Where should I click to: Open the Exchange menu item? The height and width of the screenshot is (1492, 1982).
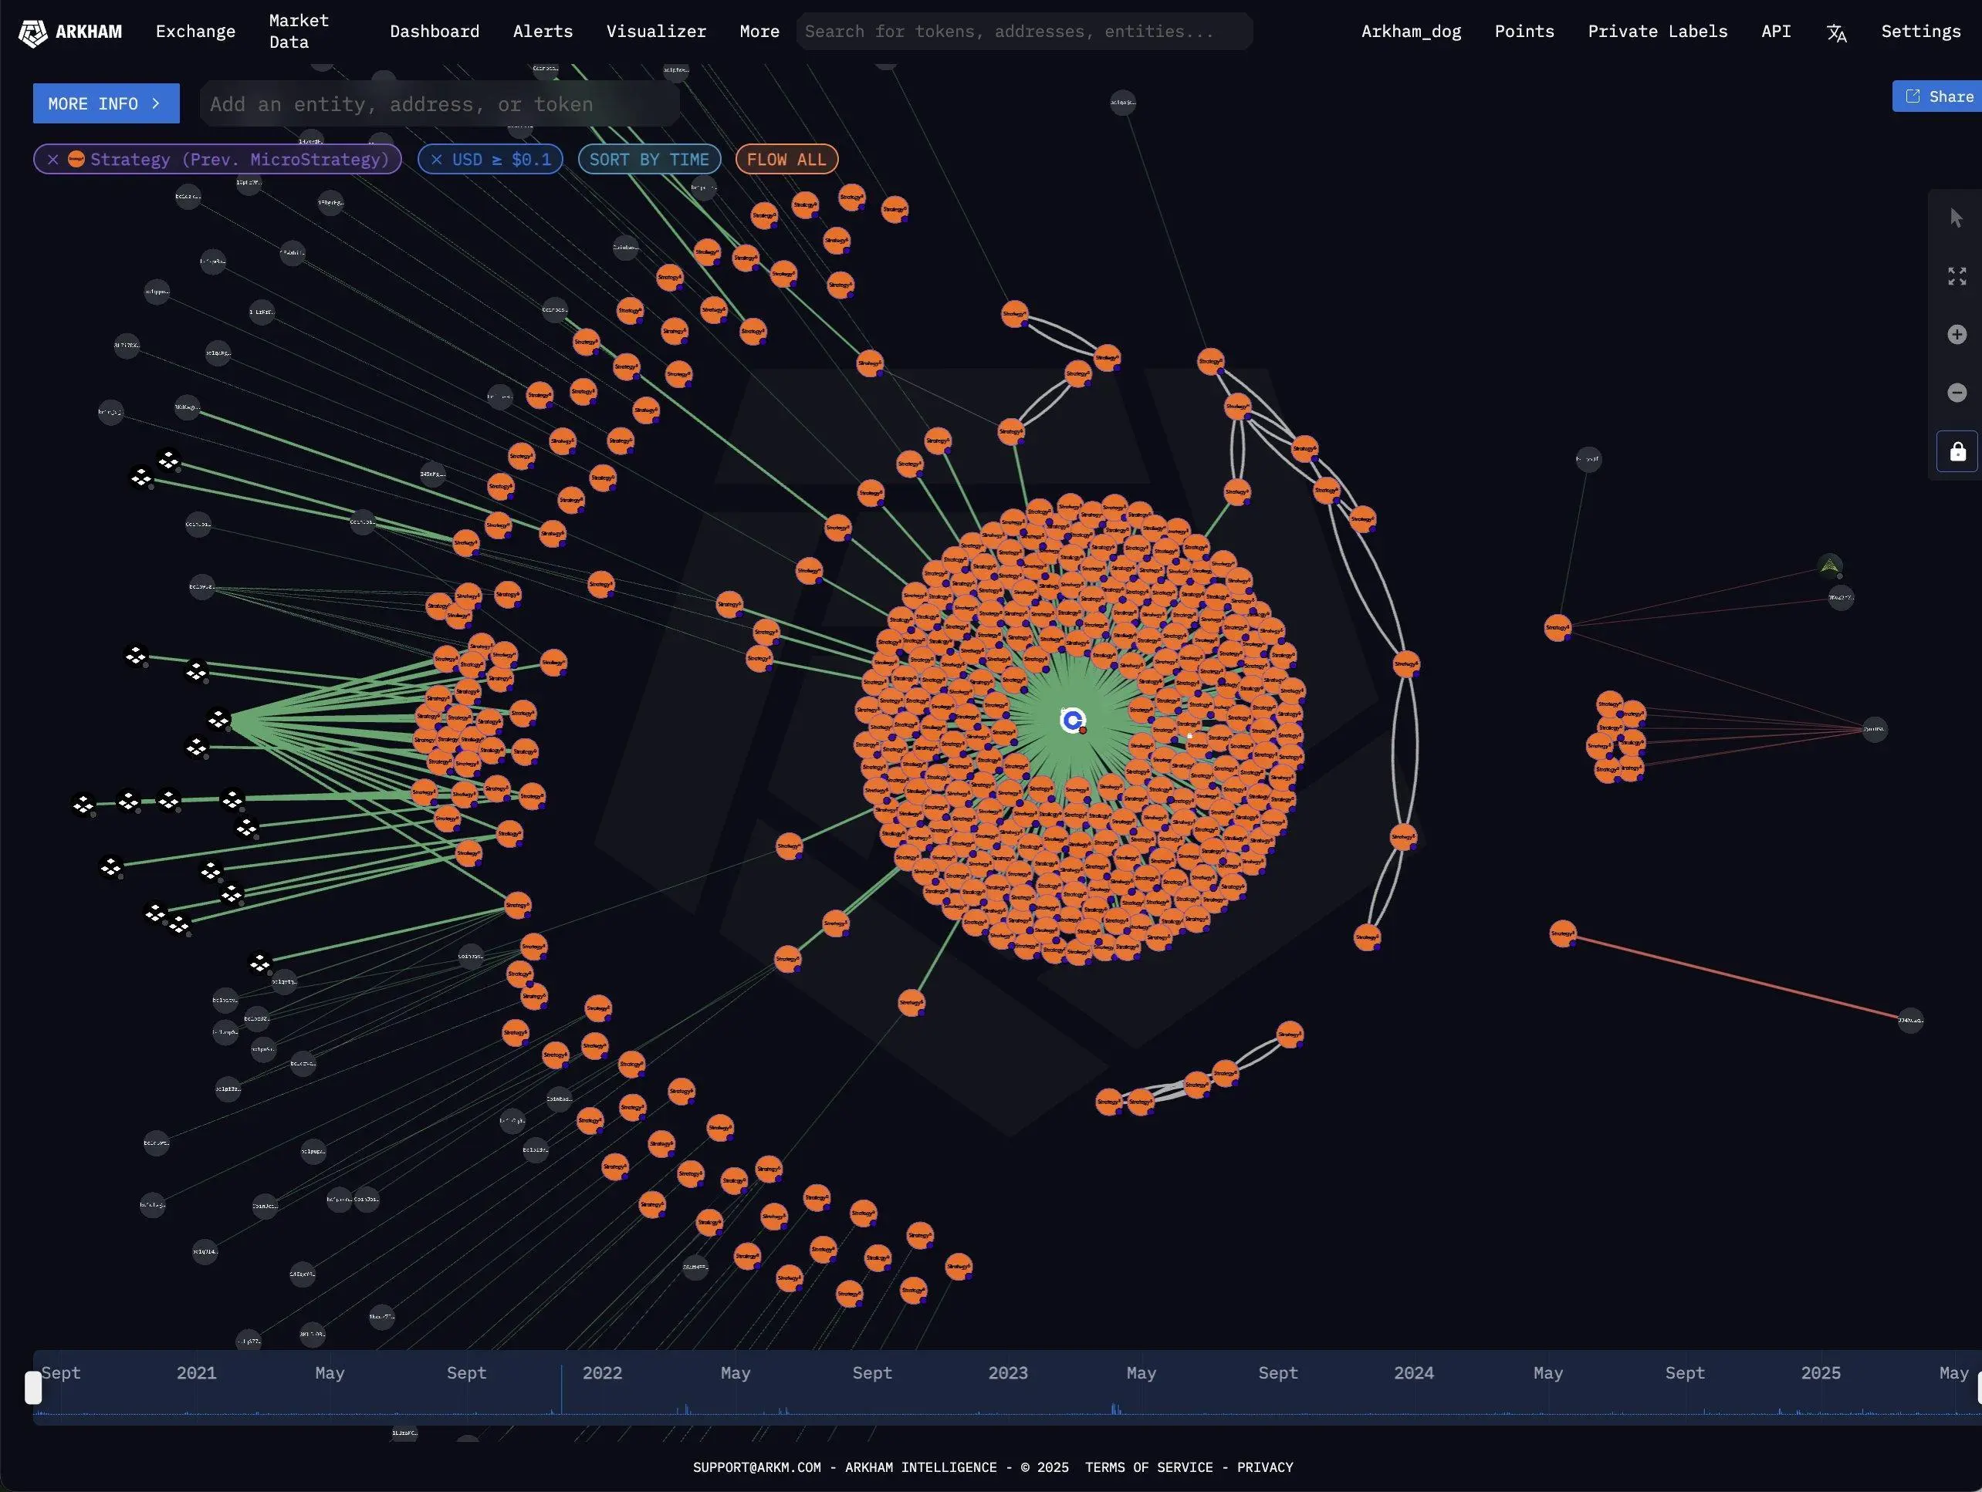coord(195,32)
